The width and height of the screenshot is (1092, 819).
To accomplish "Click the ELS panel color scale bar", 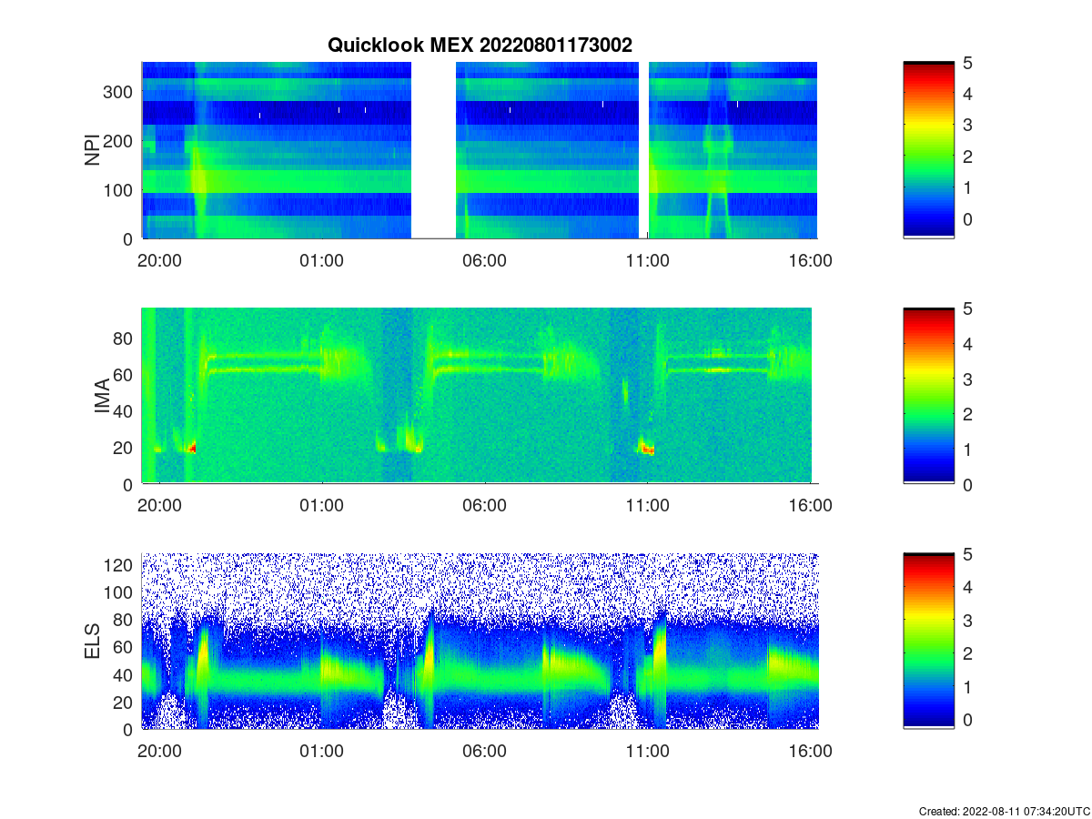I will tap(928, 642).
